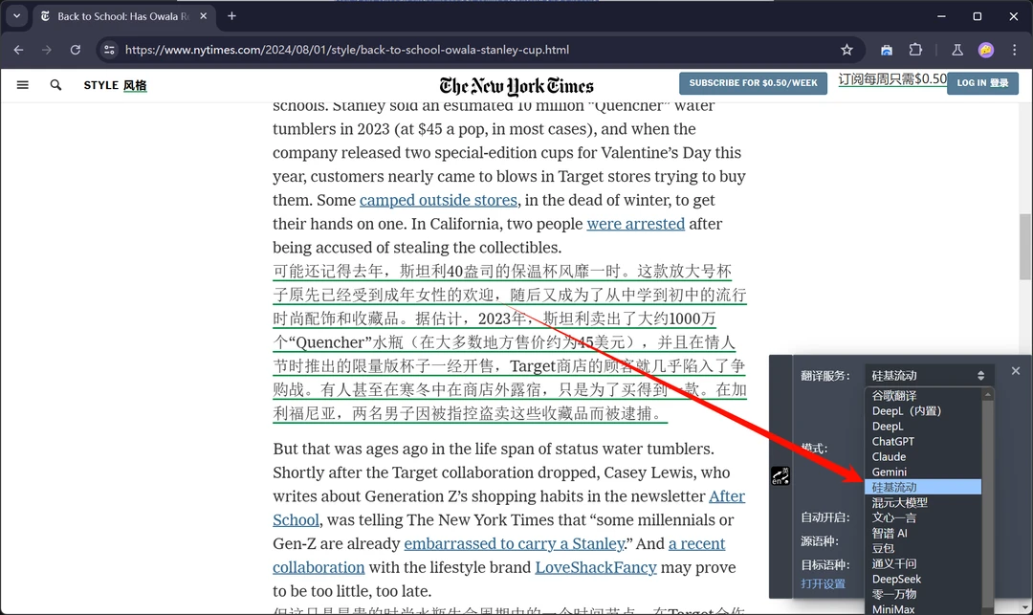Reload the current page
Screen dimensions: 1033x615
click(x=76, y=50)
